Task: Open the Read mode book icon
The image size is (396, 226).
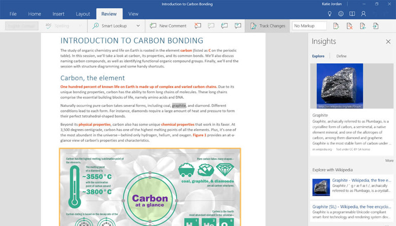Action: click(352, 14)
